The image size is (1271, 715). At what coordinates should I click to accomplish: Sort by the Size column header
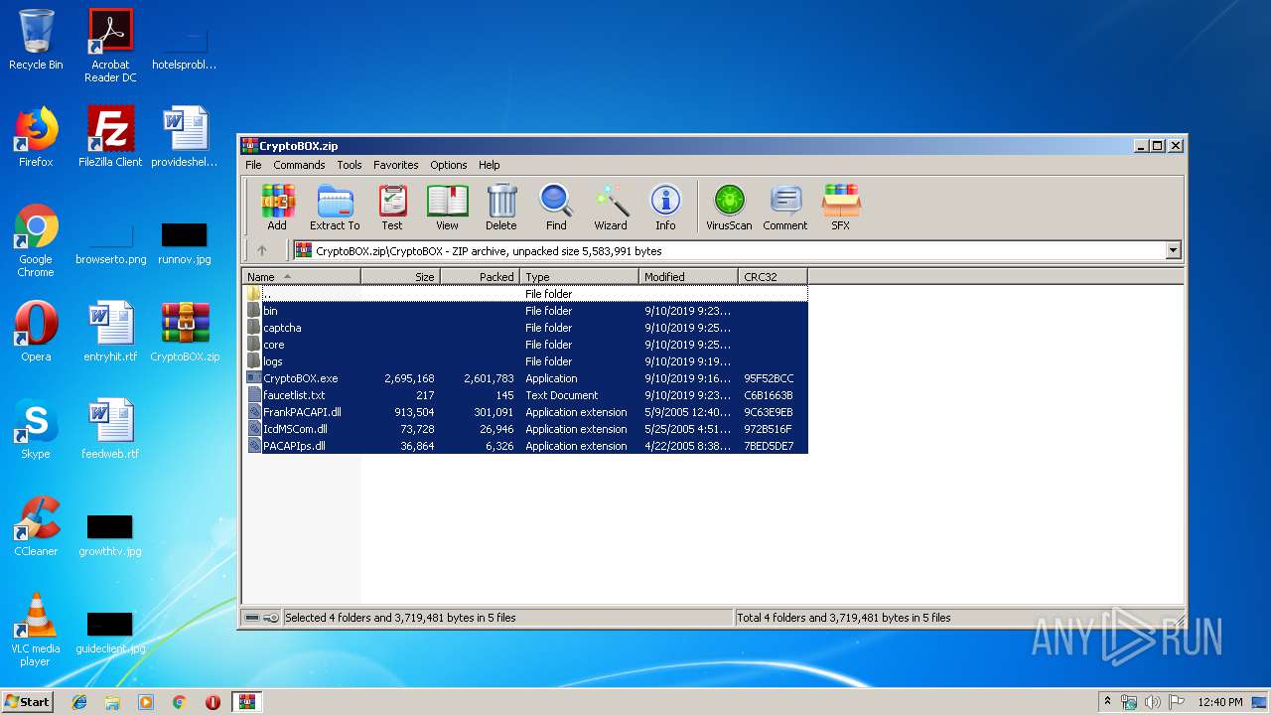400,277
